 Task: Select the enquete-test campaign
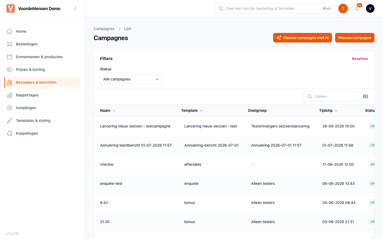click(111, 183)
